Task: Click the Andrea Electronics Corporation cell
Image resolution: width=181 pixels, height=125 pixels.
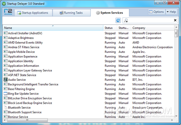Action: coord(153,47)
